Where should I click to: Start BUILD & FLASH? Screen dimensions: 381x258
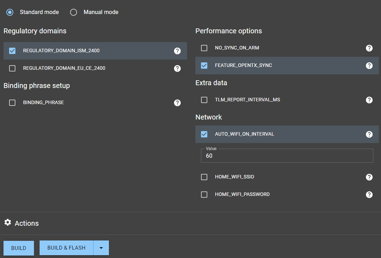pos(66,248)
